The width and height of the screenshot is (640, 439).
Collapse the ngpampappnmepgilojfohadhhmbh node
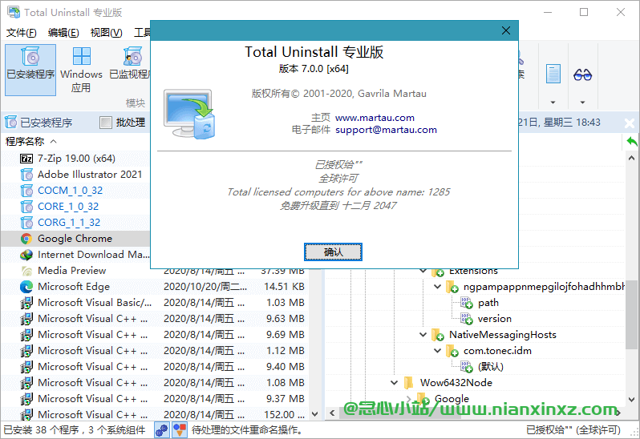point(438,287)
